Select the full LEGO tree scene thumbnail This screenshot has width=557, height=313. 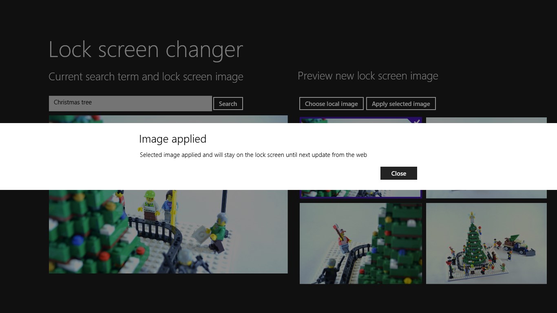point(486,243)
